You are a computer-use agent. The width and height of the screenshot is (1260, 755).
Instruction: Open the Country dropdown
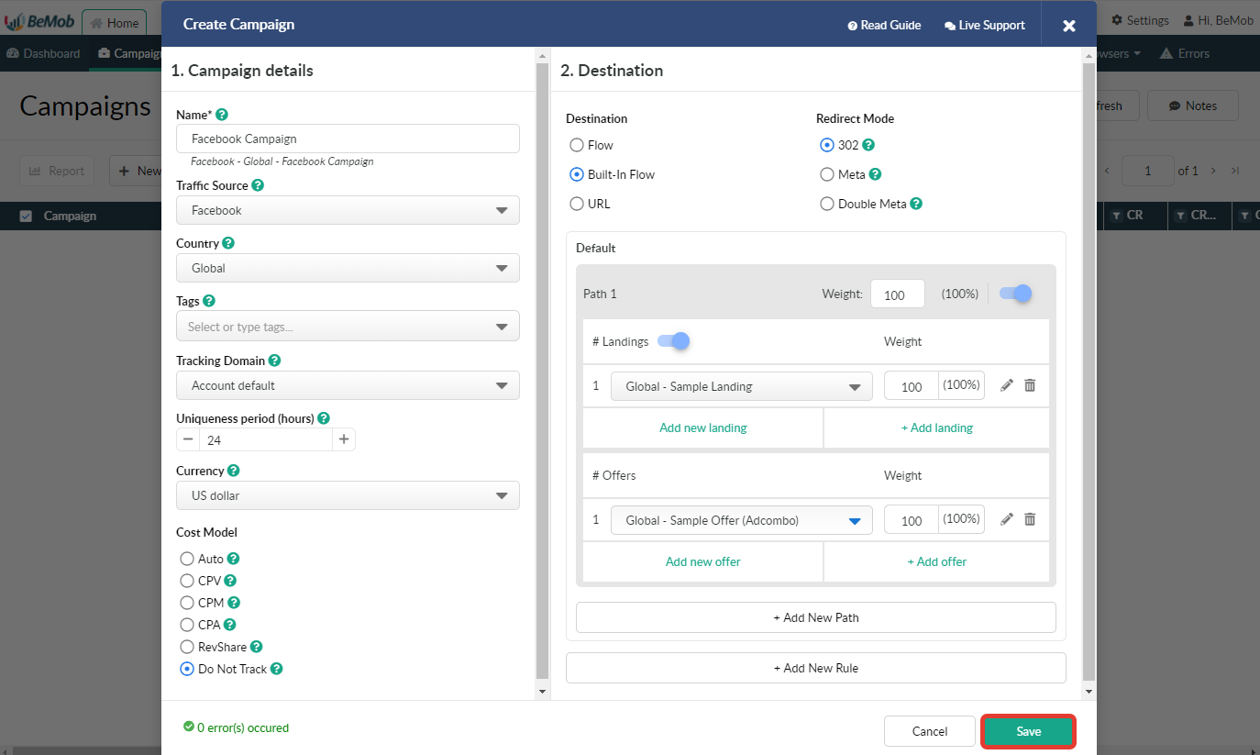(348, 268)
